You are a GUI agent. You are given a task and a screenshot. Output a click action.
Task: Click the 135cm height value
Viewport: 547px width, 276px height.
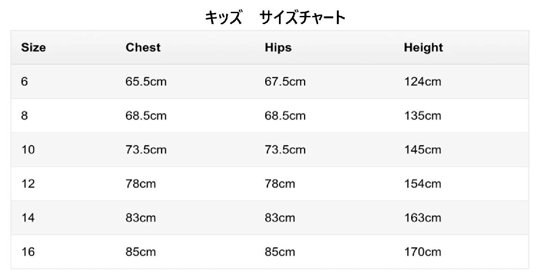pos(422,116)
